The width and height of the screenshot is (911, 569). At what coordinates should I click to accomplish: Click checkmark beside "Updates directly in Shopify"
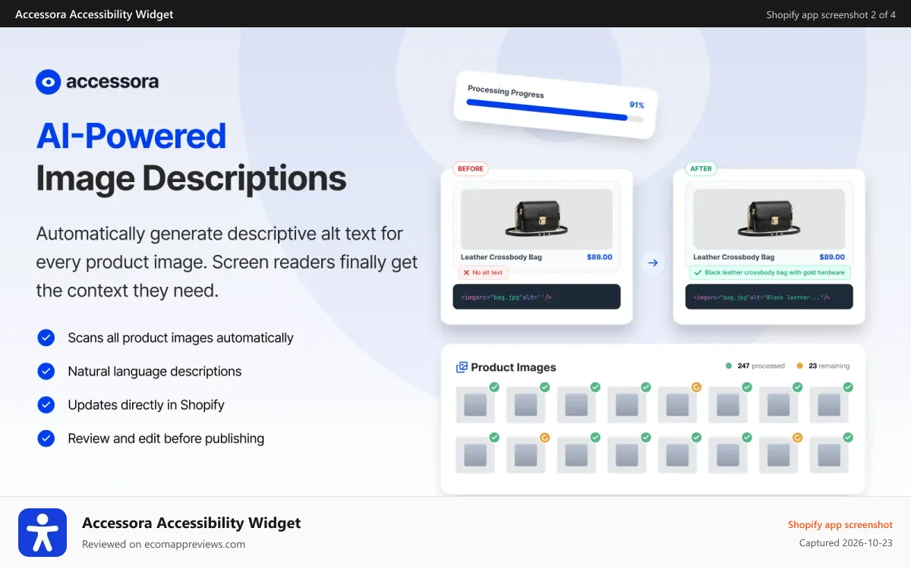coord(46,404)
